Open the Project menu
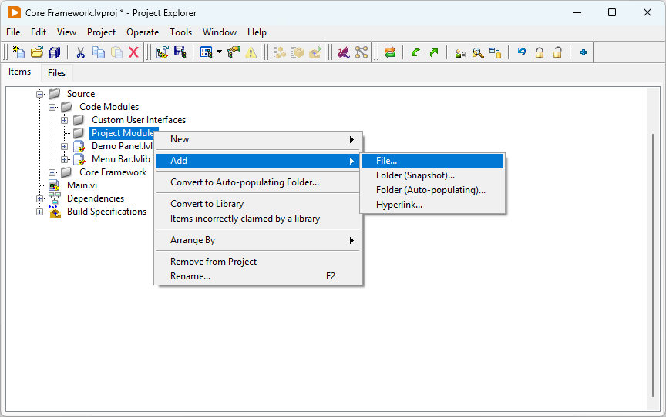This screenshot has height=417, width=666. (101, 32)
